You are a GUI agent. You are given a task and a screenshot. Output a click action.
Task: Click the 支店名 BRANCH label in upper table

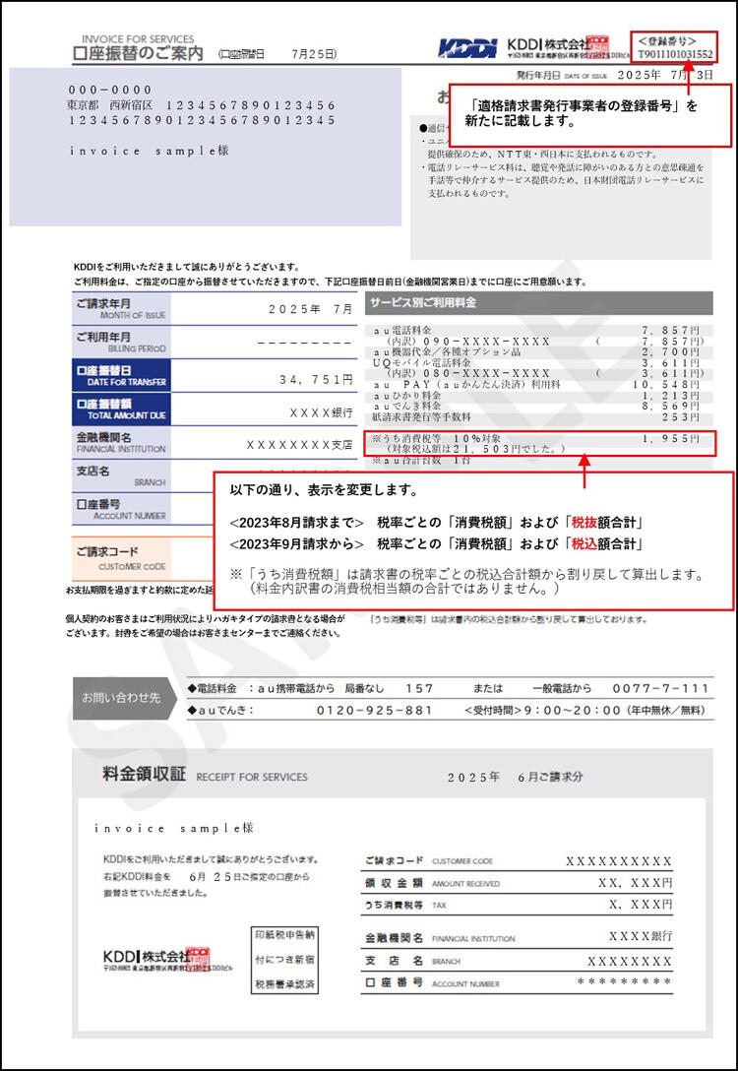coord(121,475)
